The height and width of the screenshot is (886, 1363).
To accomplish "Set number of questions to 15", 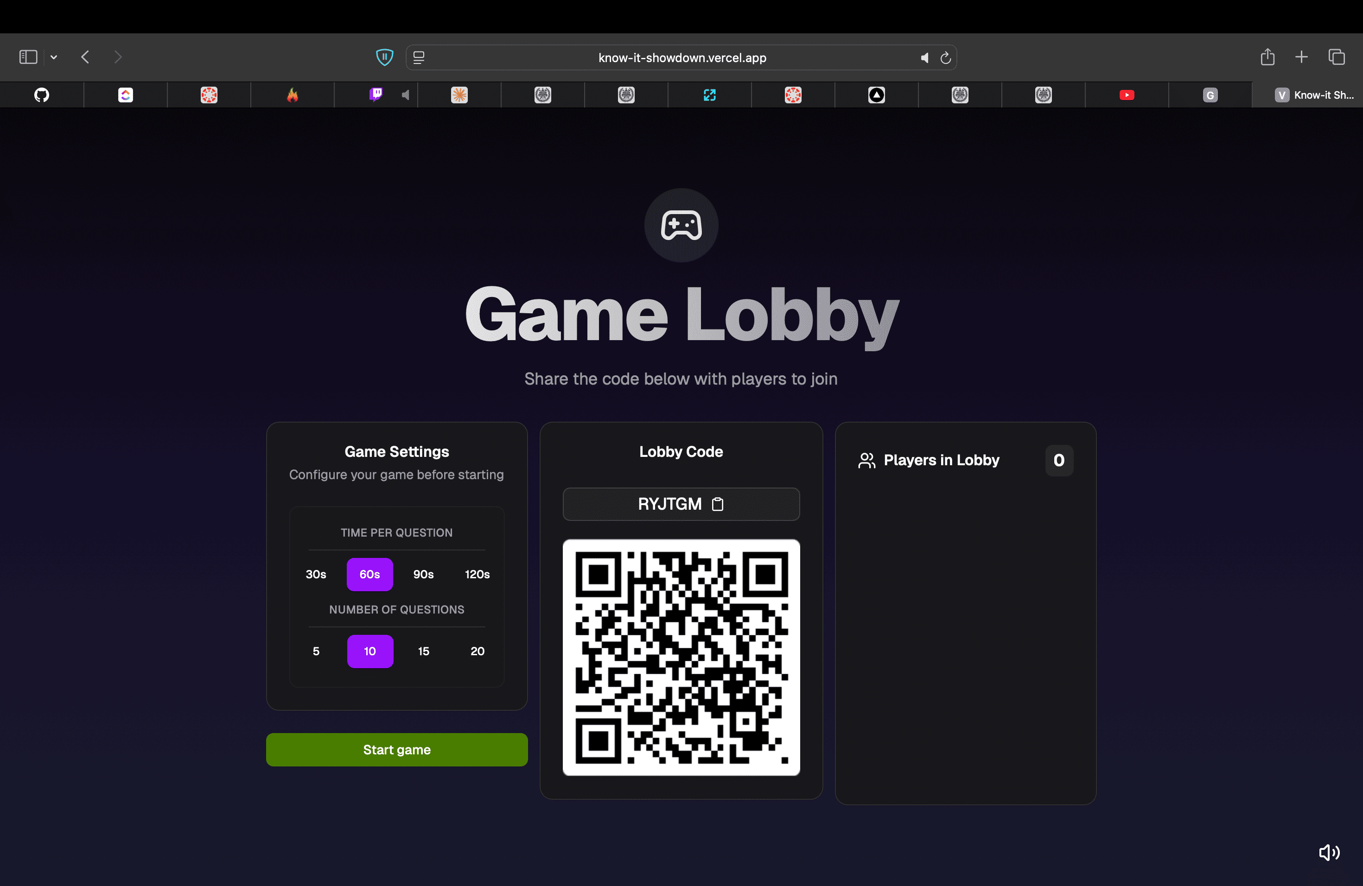I will [x=423, y=651].
